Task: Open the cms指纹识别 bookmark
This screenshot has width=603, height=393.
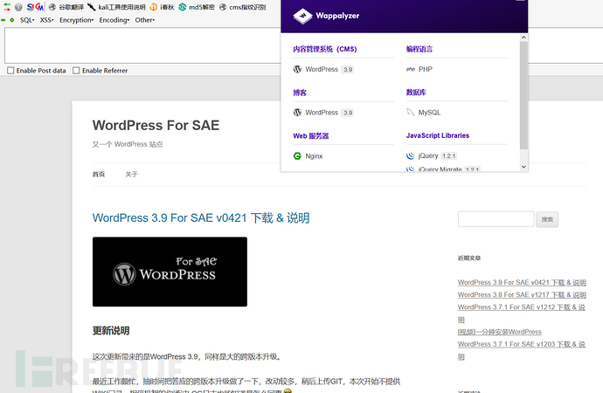Action: coord(242,7)
